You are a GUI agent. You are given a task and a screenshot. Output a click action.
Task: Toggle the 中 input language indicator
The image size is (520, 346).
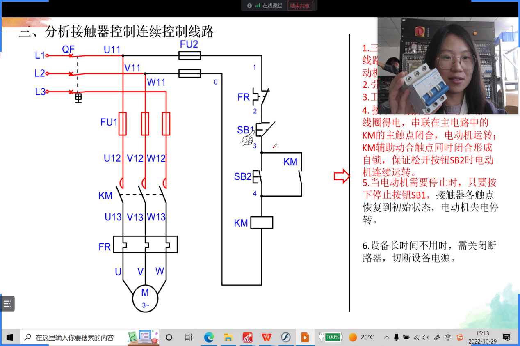(x=448, y=337)
